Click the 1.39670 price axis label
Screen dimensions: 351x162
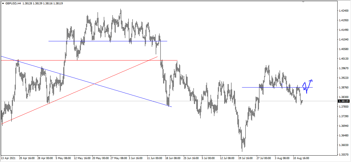click(x=343, y=68)
